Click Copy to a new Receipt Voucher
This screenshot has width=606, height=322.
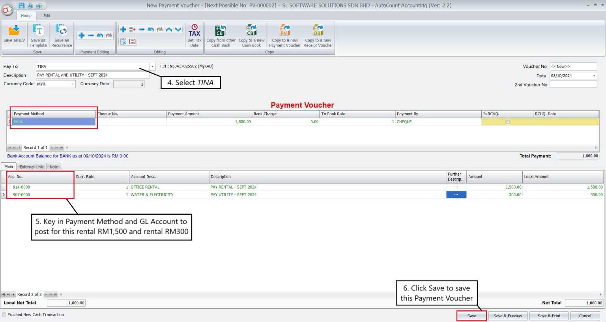click(318, 36)
